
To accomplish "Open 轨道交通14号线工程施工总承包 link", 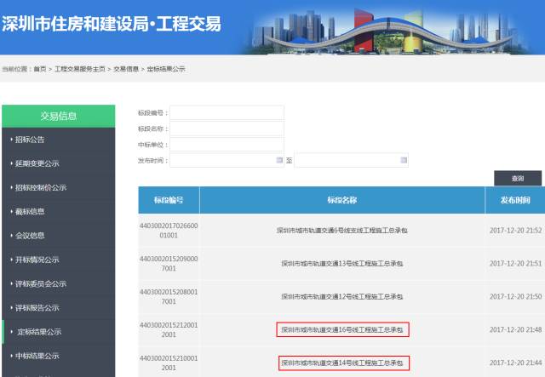I will (x=342, y=363).
